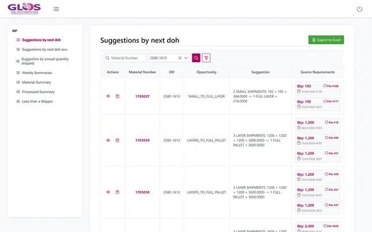Click the Source Requirements column header
This screenshot has height=232, width=372.
coord(317,72)
